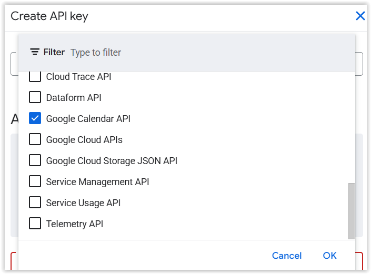
Task: Click the API list scrollbar thumb
Action: 352,211
